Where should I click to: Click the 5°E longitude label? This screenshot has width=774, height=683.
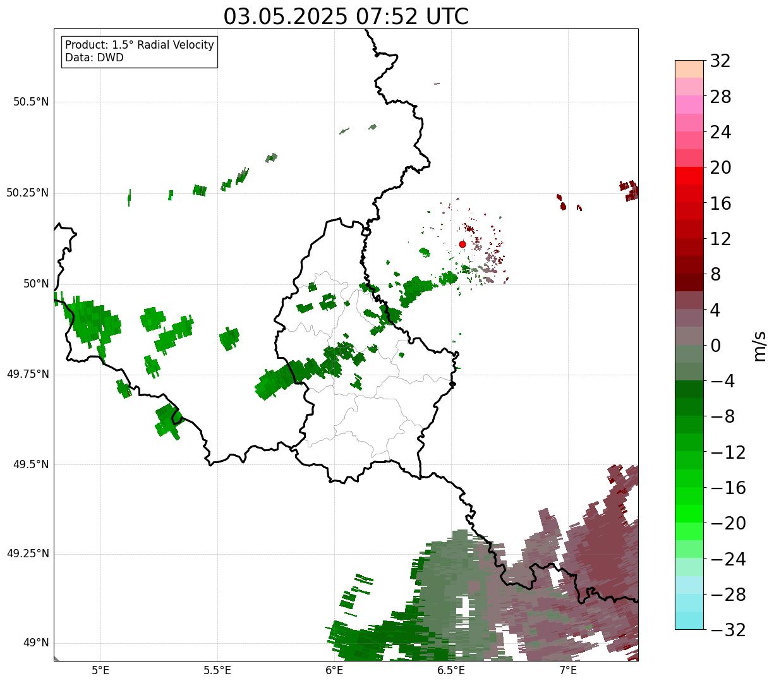[100, 670]
